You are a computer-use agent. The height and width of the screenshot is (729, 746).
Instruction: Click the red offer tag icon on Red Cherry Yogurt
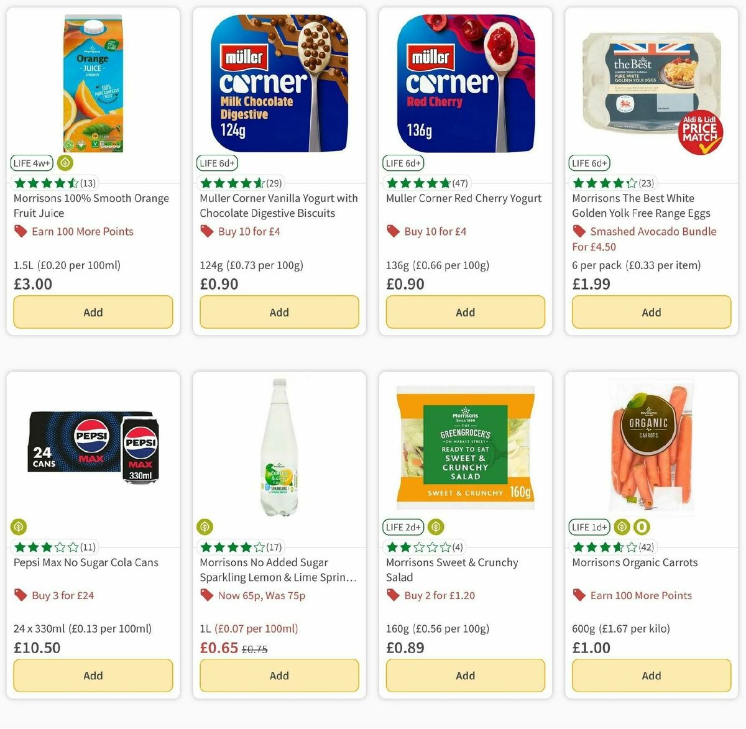(x=394, y=231)
